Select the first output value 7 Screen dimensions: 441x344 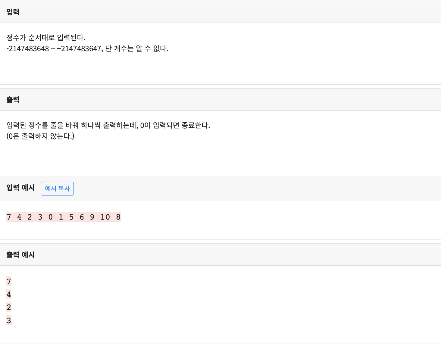pos(9,281)
